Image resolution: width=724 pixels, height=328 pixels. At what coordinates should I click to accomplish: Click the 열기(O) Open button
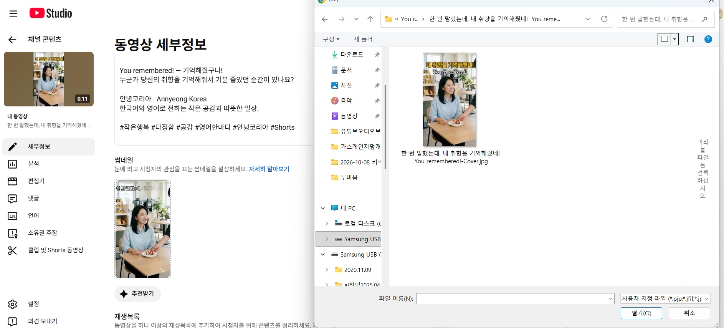tap(641, 313)
